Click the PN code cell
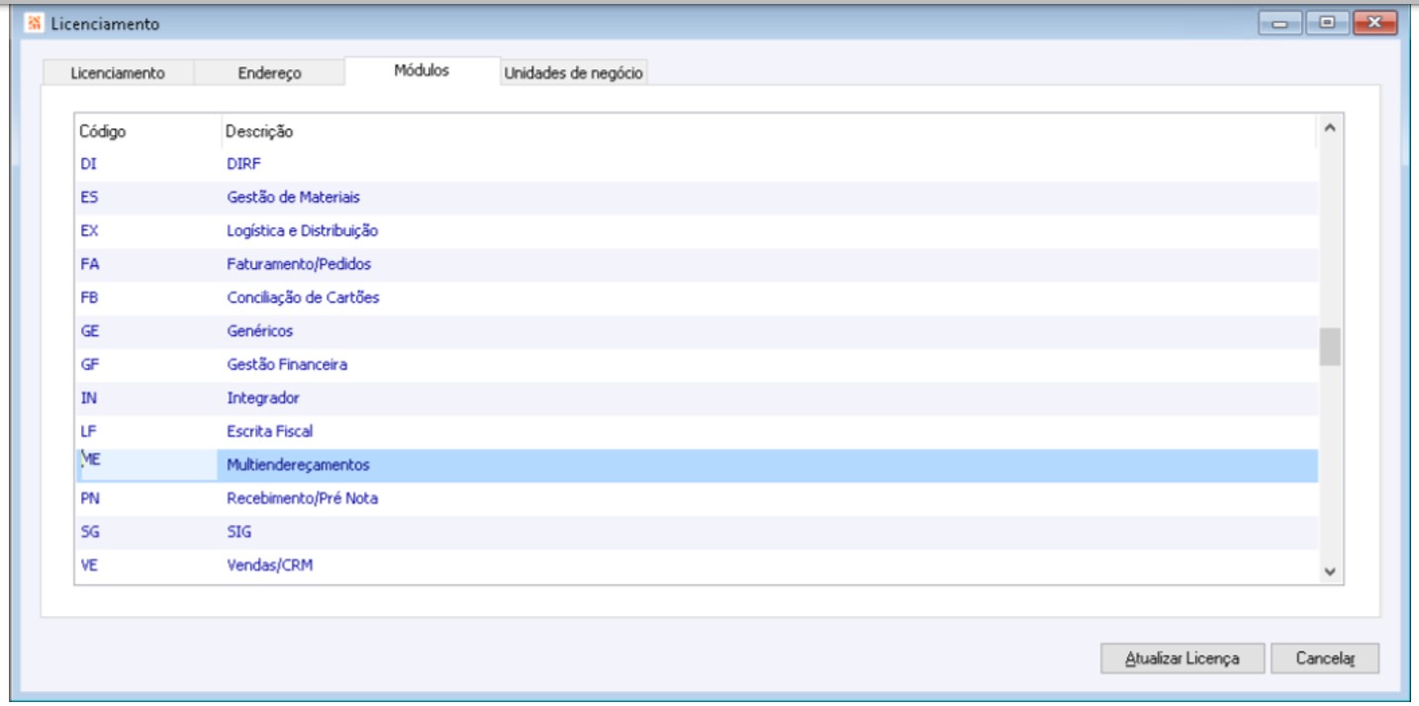The image size is (1419, 706). click(146, 499)
